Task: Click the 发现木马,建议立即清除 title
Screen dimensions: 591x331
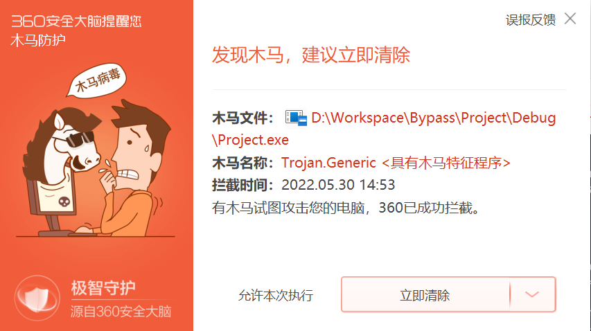Action: coord(310,55)
